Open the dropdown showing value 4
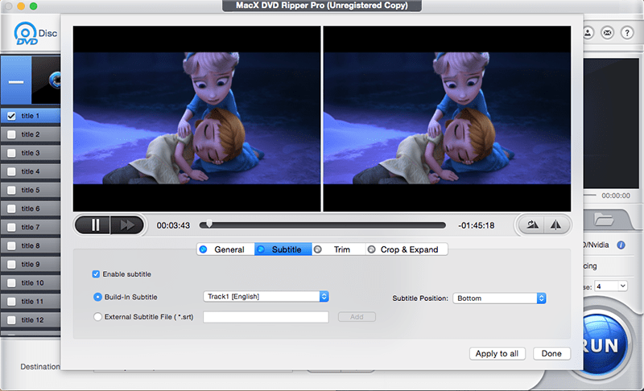This screenshot has width=644, height=391. point(611,286)
